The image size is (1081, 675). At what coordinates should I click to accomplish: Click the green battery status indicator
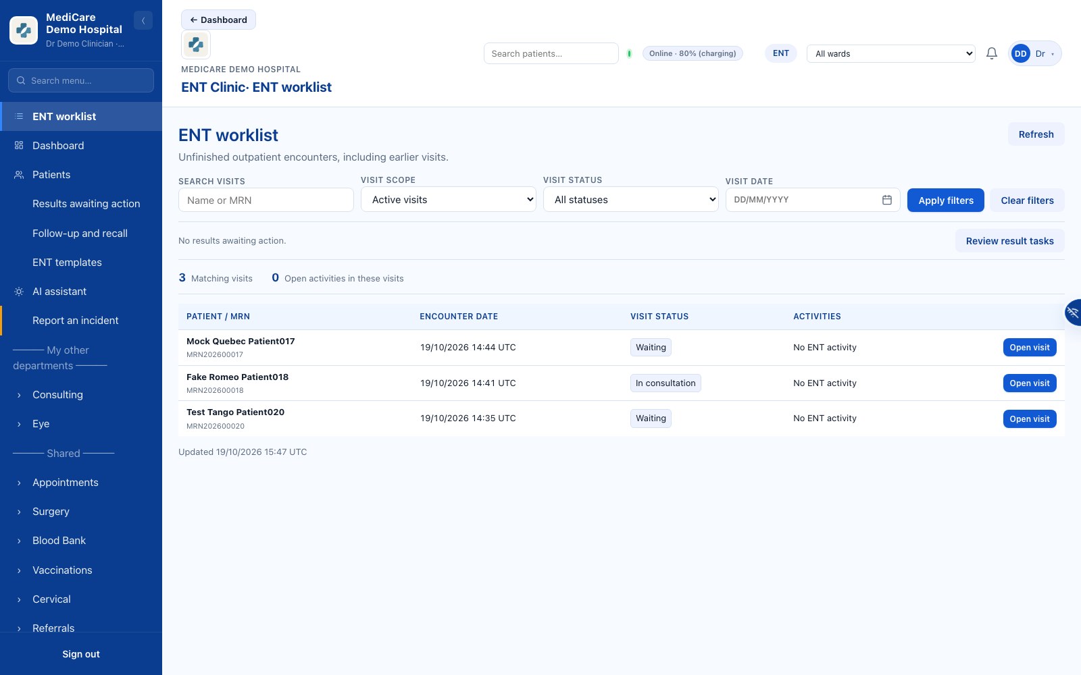(629, 53)
